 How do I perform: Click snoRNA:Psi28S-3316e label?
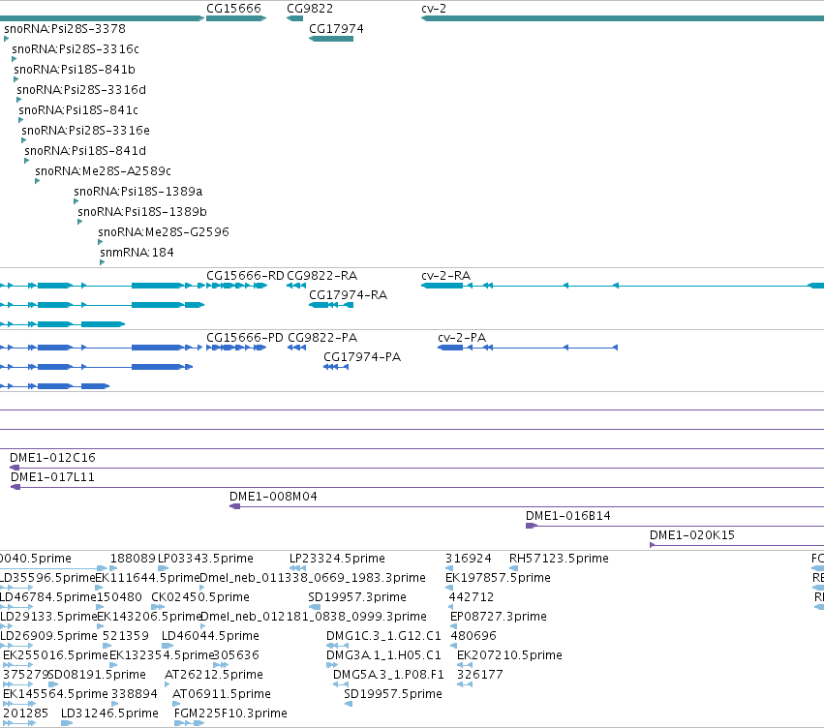(85, 131)
